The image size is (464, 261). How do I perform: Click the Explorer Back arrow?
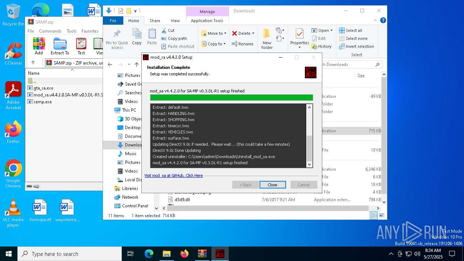pos(110,65)
